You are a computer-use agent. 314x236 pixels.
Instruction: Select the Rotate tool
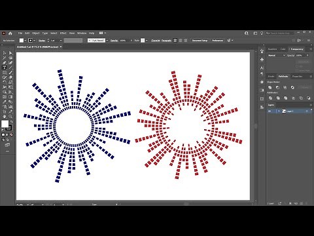click(5, 82)
